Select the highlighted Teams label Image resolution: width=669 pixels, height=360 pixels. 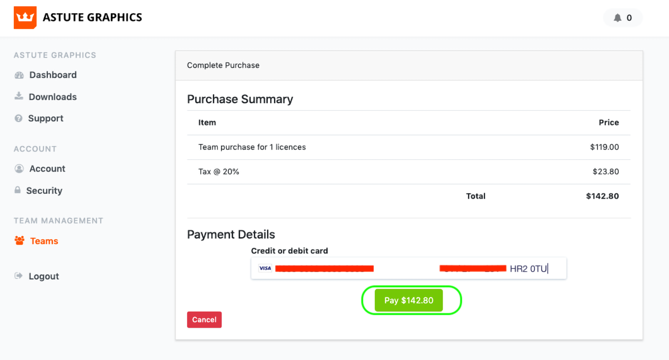tap(44, 241)
